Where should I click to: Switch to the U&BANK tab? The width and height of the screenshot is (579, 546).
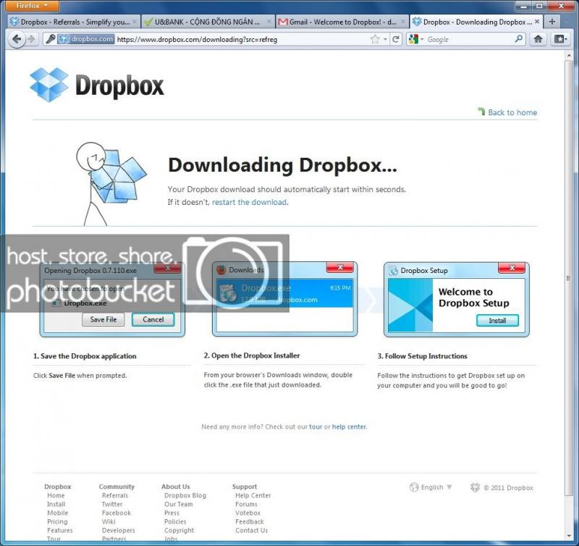click(207, 22)
